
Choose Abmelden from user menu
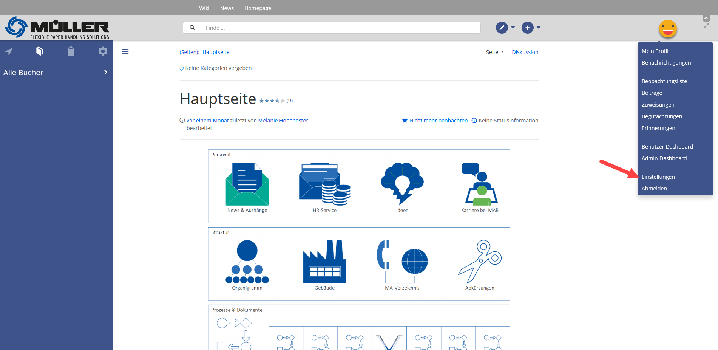654,189
